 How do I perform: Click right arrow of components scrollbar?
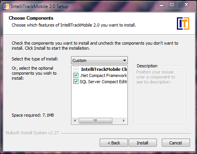pyautogui.click(x=124, y=121)
